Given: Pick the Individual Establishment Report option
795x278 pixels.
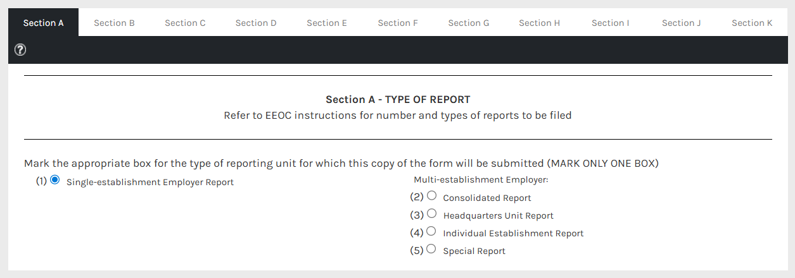Looking at the screenshot, I should click(432, 231).
